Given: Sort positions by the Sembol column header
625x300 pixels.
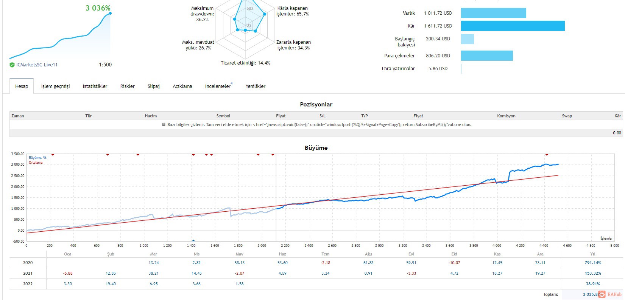Looking at the screenshot, I should point(223,116).
